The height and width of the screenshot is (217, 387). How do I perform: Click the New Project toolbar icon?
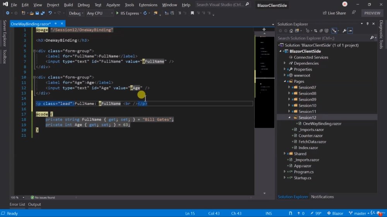click(x=24, y=13)
